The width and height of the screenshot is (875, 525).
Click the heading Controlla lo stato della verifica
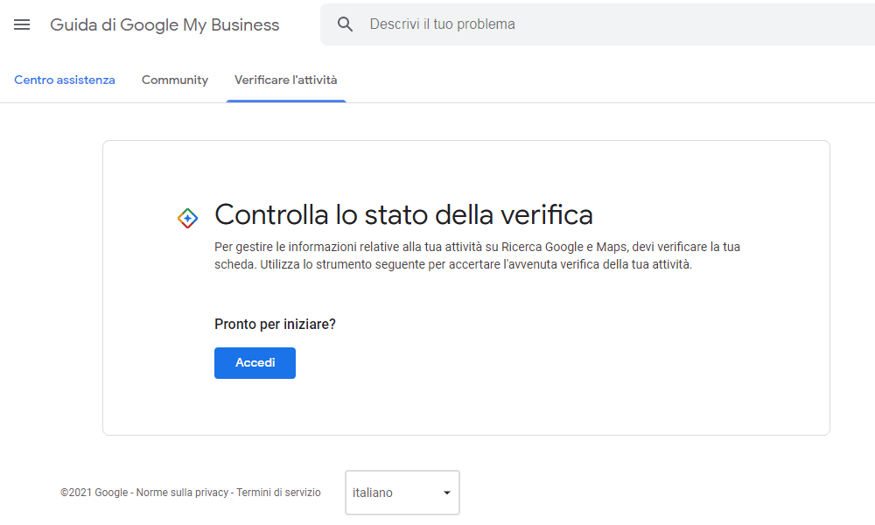(403, 214)
